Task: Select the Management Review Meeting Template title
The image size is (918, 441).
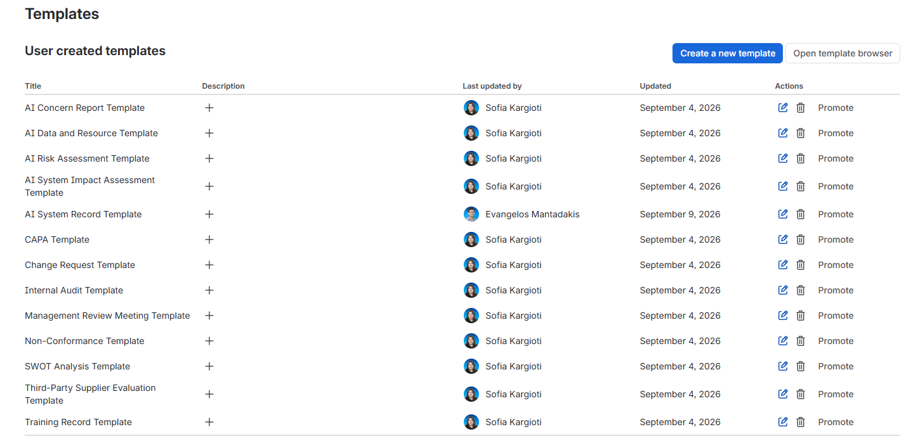Action: click(107, 316)
